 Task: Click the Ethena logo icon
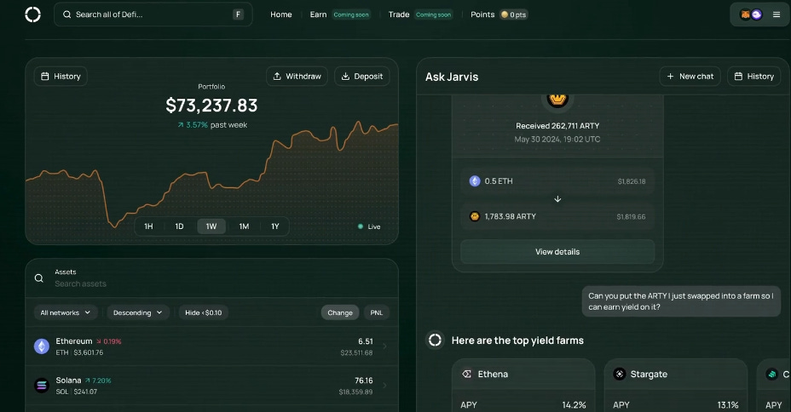466,374
